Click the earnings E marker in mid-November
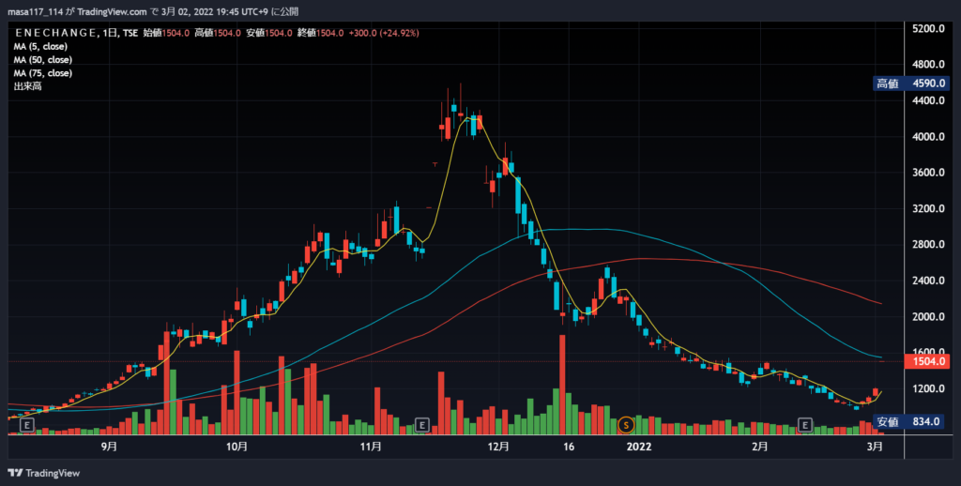Image resolution: width=961 pixels, height=486 pixels. pos(421,424)
